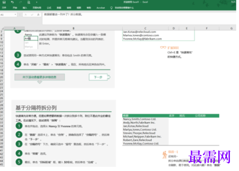Click the formula bar Cancel X icon
The height and width of the screenshot is (171, 239).
click(x=26, y=14)
